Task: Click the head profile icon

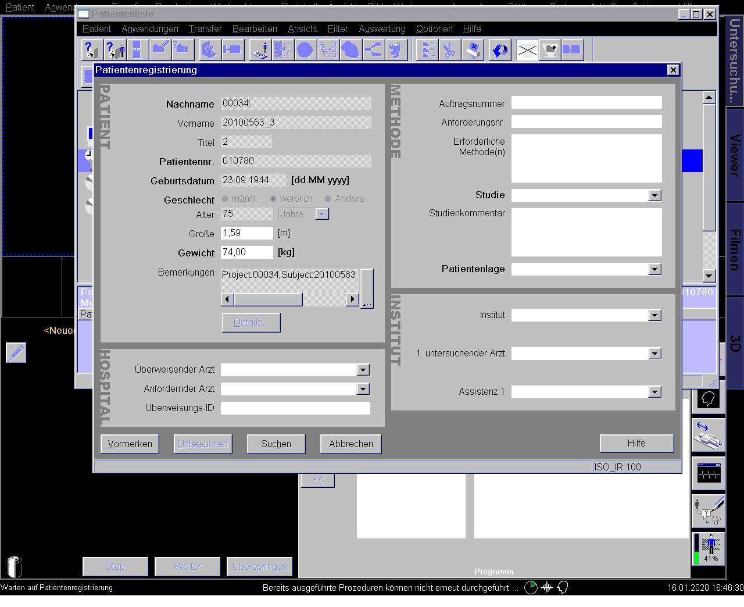Action: click(x=709, y=399)
